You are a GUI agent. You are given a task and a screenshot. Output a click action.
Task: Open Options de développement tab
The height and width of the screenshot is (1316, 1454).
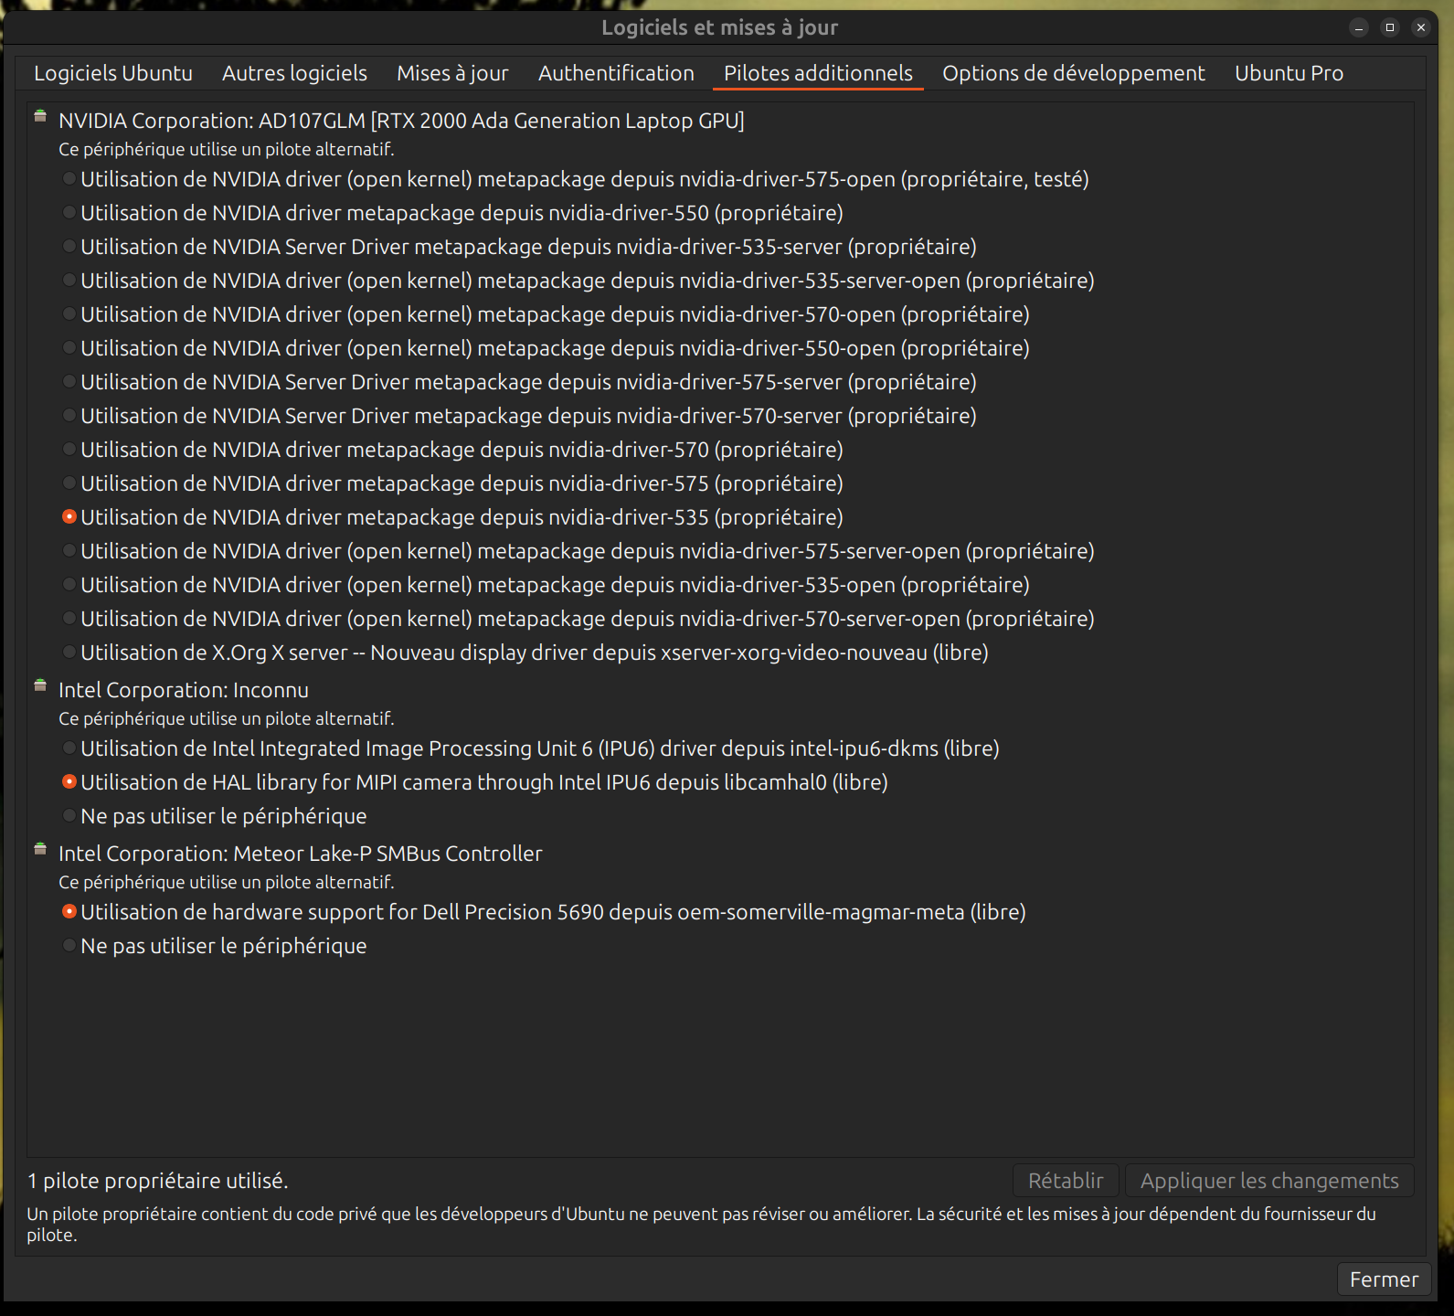(x=1073, y=73)
